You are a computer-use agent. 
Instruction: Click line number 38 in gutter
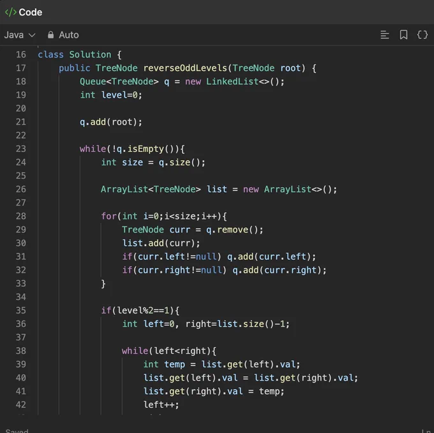(21, 351)
